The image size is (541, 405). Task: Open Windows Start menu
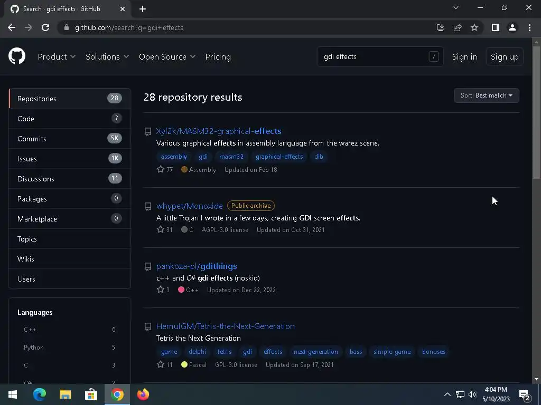13,394
